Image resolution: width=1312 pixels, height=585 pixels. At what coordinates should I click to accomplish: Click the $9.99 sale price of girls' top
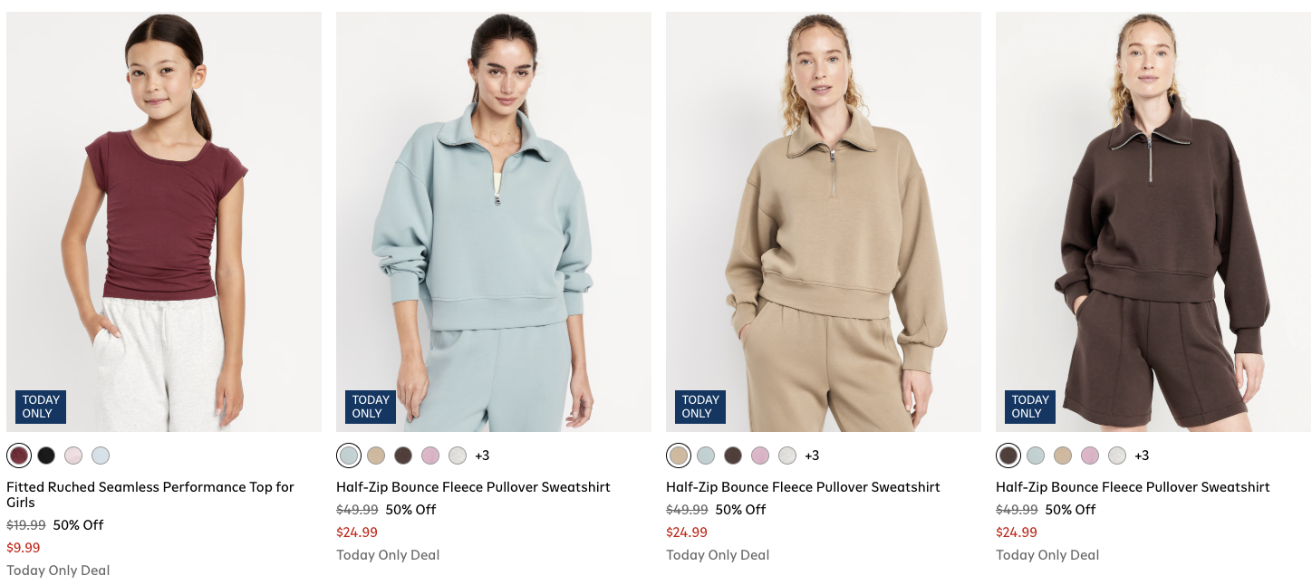(24, 548)
